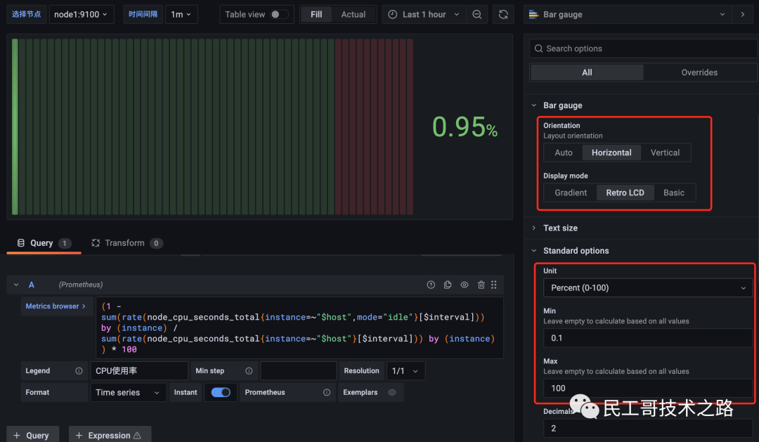759x442 pixels.
Task: Select the Overrides tab
Action: tap(699, 72)
